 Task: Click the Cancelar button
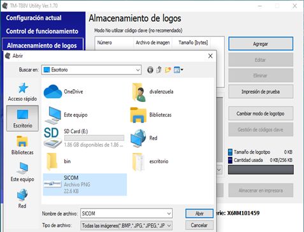pyautogui.click(x=199, y=225)
